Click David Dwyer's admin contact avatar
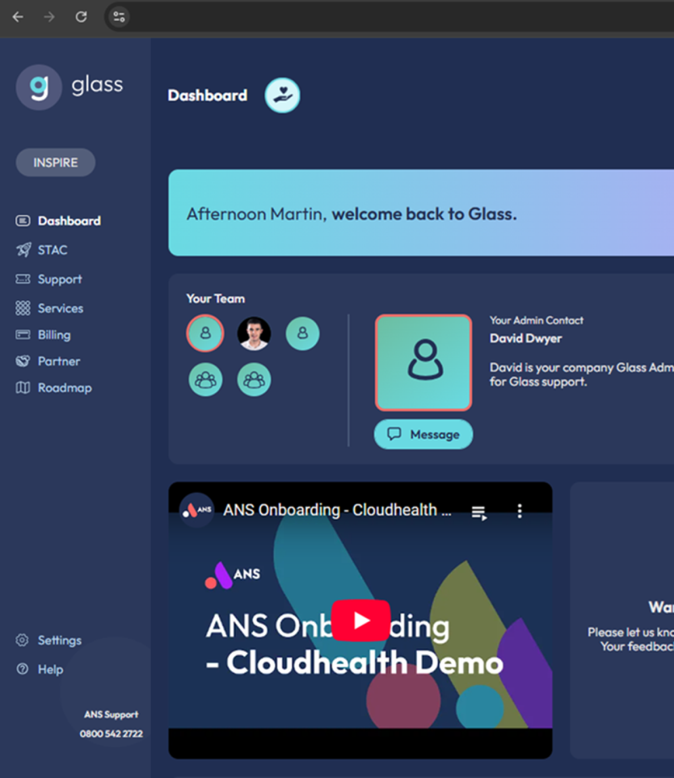This screenshot has height=778, width=674. point(423,362)
